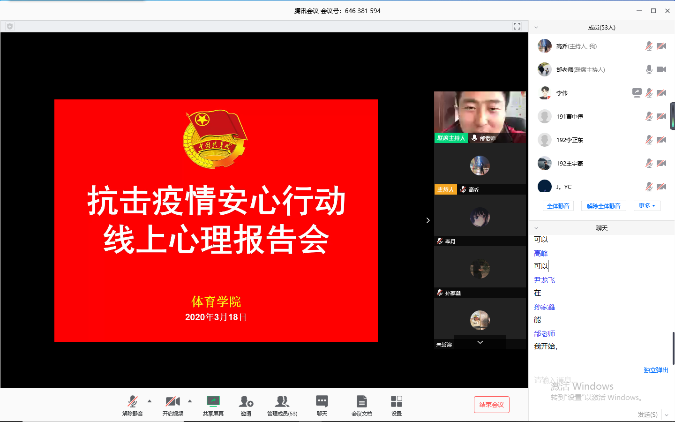
Task: Click the shared presentation slide
Action: click(216, 220)
